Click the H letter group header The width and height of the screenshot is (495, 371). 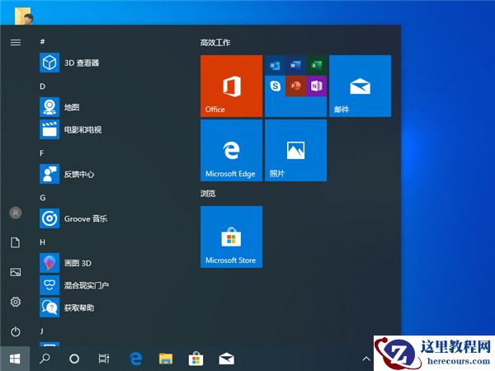(42, 242)
